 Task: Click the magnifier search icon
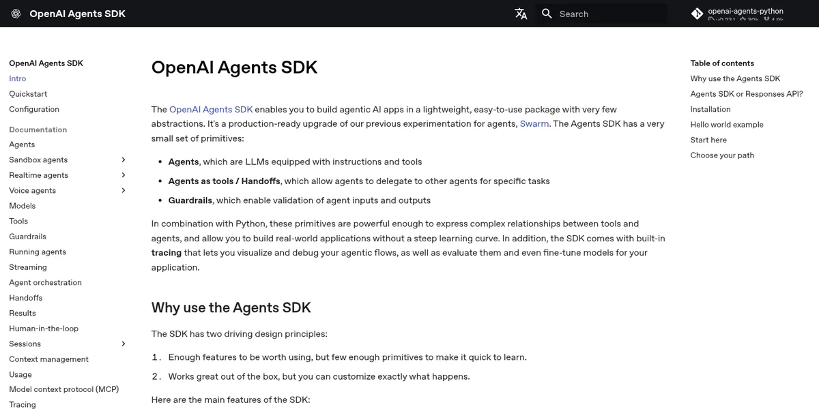click(547, 14)
